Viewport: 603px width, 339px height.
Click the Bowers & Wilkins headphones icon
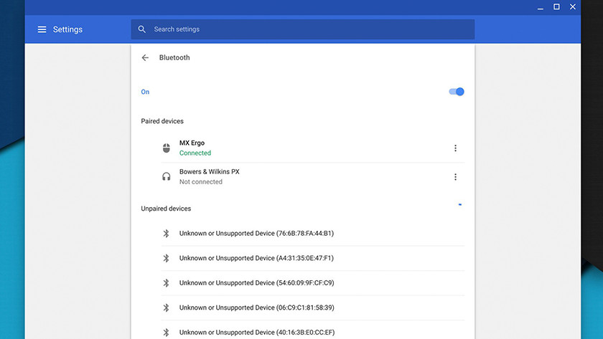pos(167,177)
